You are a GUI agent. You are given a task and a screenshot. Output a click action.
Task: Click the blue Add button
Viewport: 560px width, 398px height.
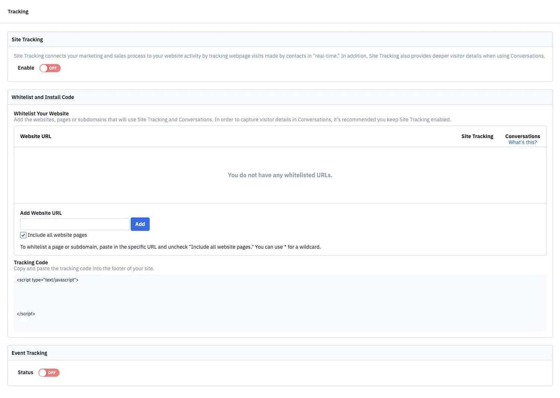(x=140, y=224)
